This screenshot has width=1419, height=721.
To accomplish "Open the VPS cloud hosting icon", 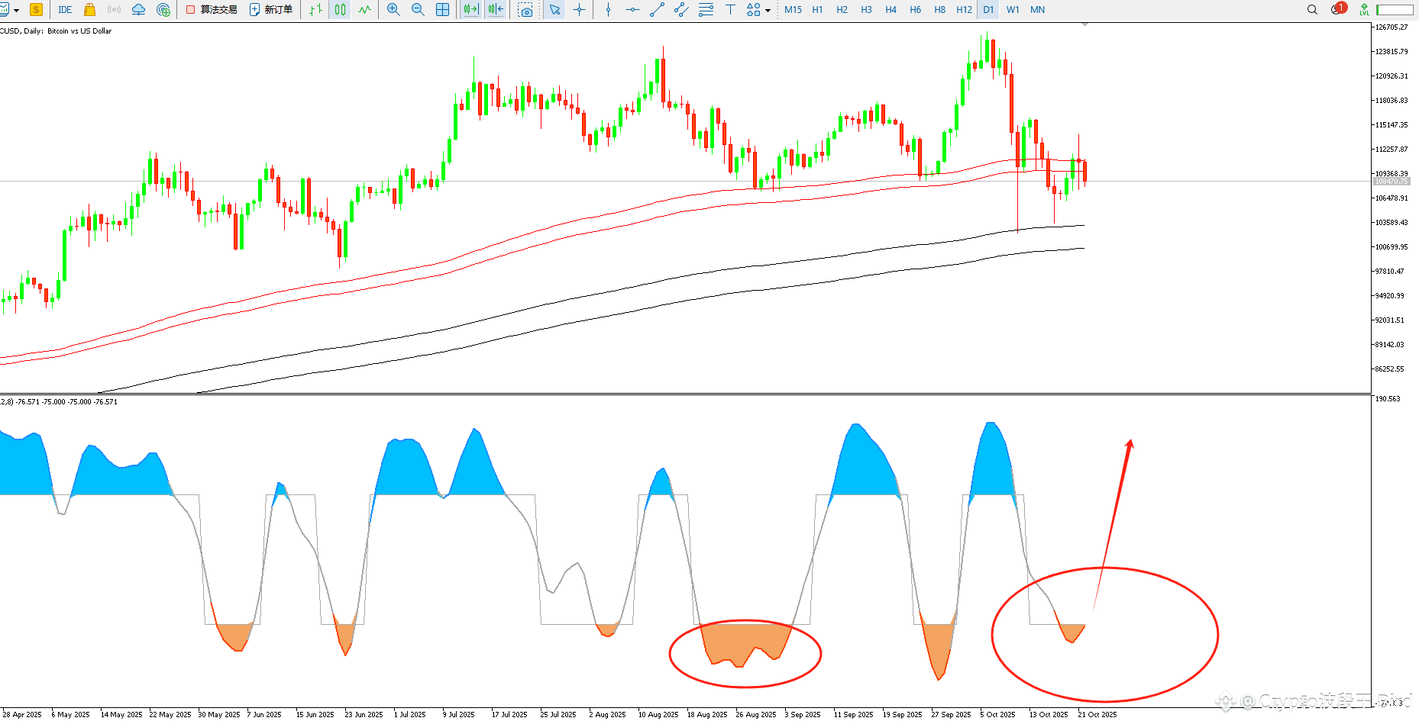I will (x=138, y=10).
